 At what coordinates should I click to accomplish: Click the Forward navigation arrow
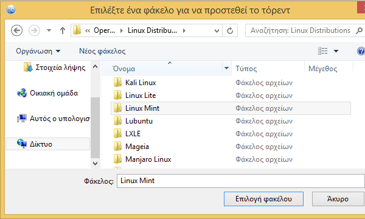(34, 30)
